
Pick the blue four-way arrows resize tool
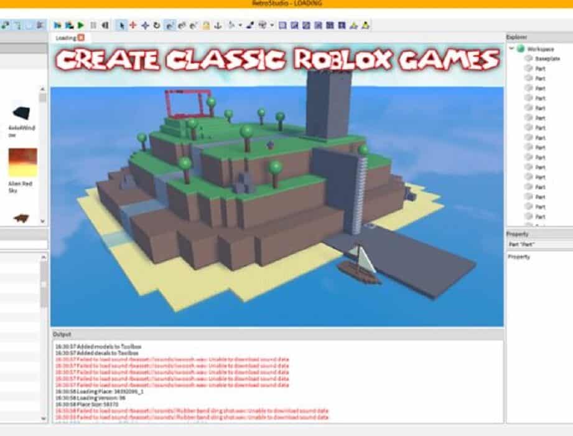click(x=145, y=26)
